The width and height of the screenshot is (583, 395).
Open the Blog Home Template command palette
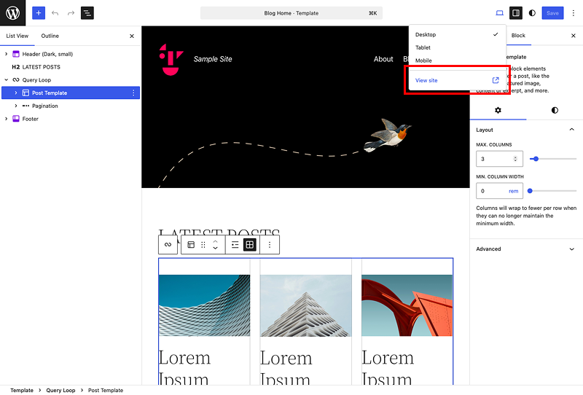coord(291,13)
